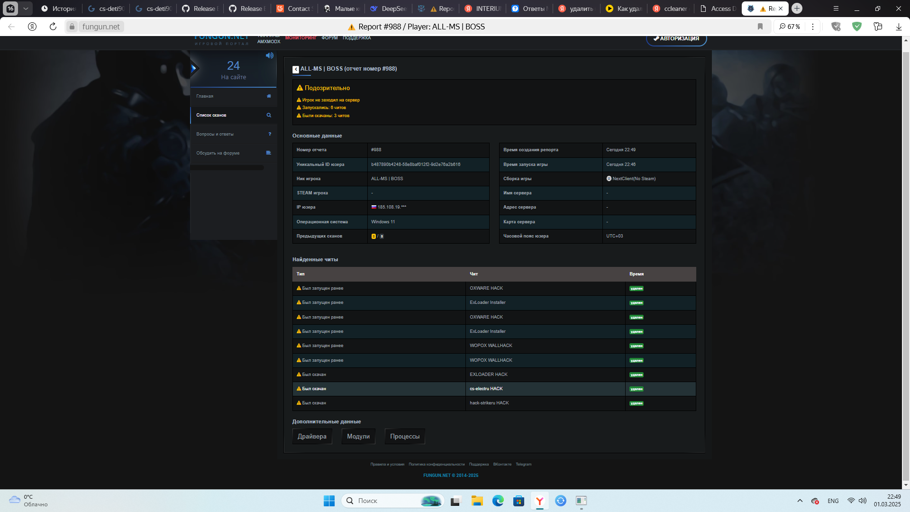This screenshot has width=910, height=512.
Task: Open ВКонтакте footer link
Action: [x=502, y=464]
